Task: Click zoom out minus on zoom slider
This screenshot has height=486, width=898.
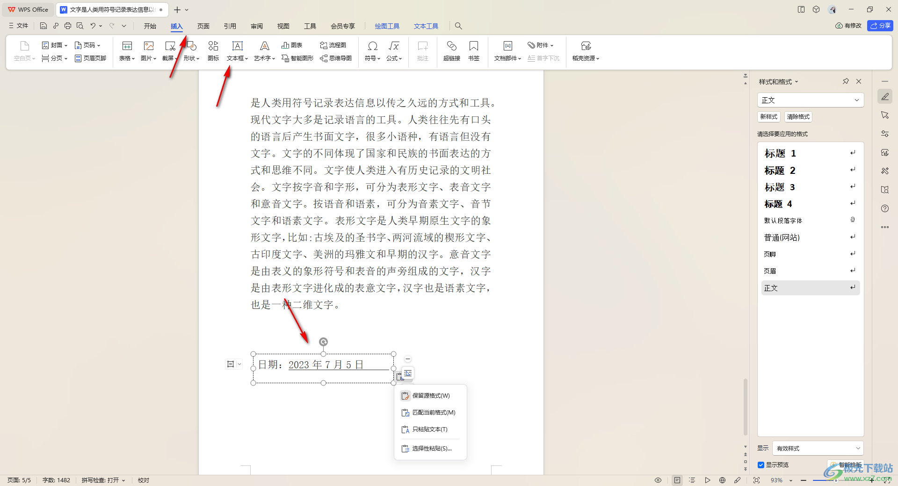Action: (x=804, y=480)
